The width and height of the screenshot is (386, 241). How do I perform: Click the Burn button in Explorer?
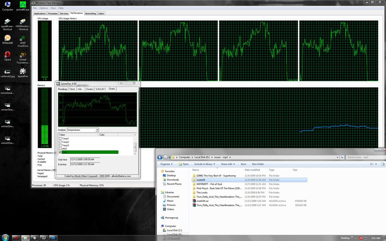click(243, 164)
